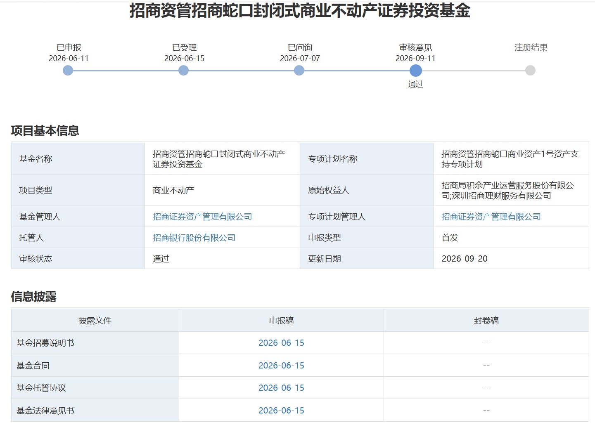Click the 已受理 date 2026-06-15 in timeline
This screenshot has height=425, width=595.
184,58
